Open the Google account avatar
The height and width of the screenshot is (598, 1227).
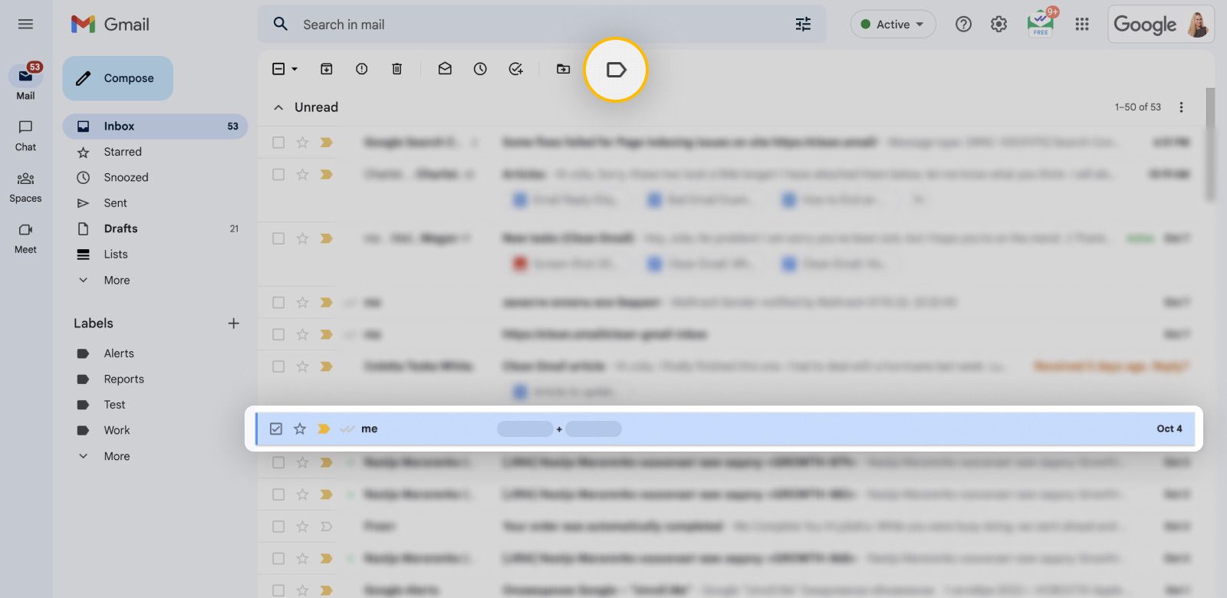pos(1198,25)
